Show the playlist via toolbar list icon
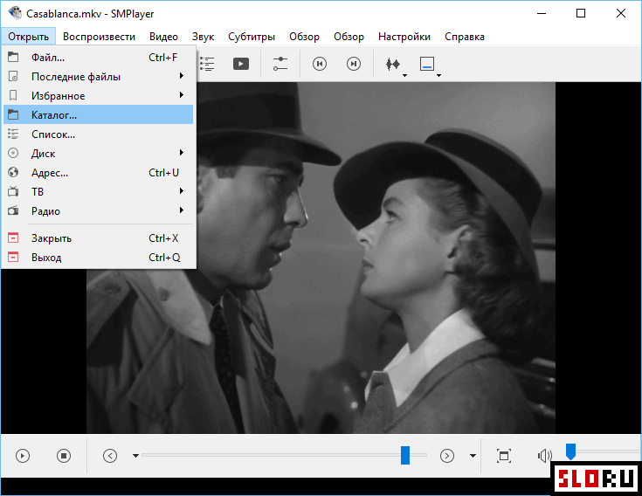642x496 pixels. point(207,64)
